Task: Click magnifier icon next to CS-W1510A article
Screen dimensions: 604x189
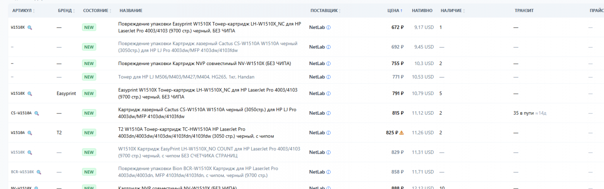Action: [37, 113]
